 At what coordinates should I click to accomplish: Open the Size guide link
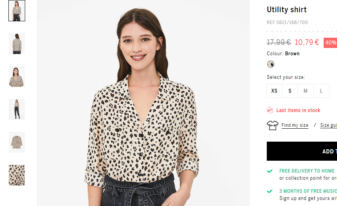328,125
